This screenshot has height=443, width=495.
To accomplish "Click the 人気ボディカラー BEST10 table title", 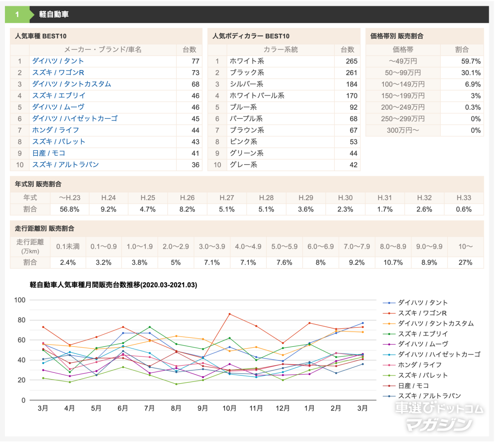I will (x=251, y=36).
